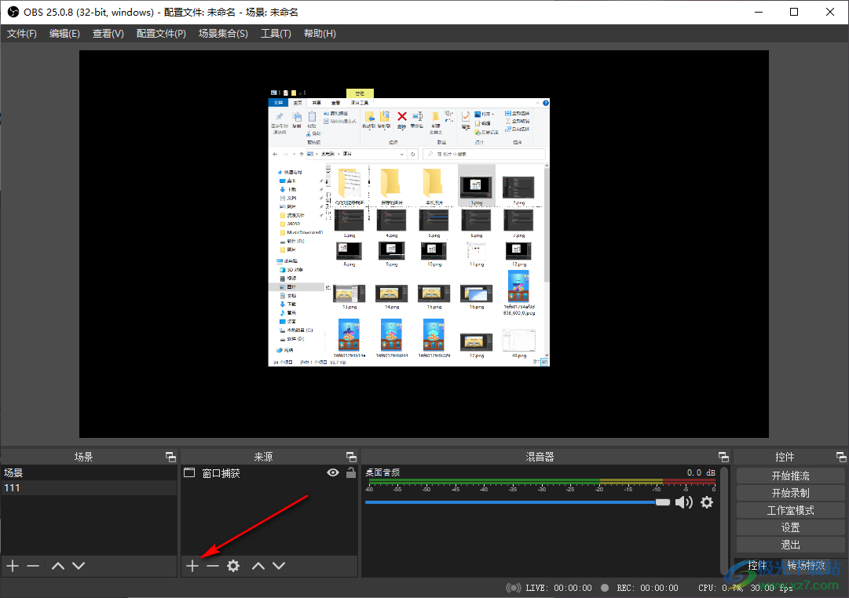Click mixer panel vertical scrollbar
This screenshot has height=598, width=849.
coord(724,520)
